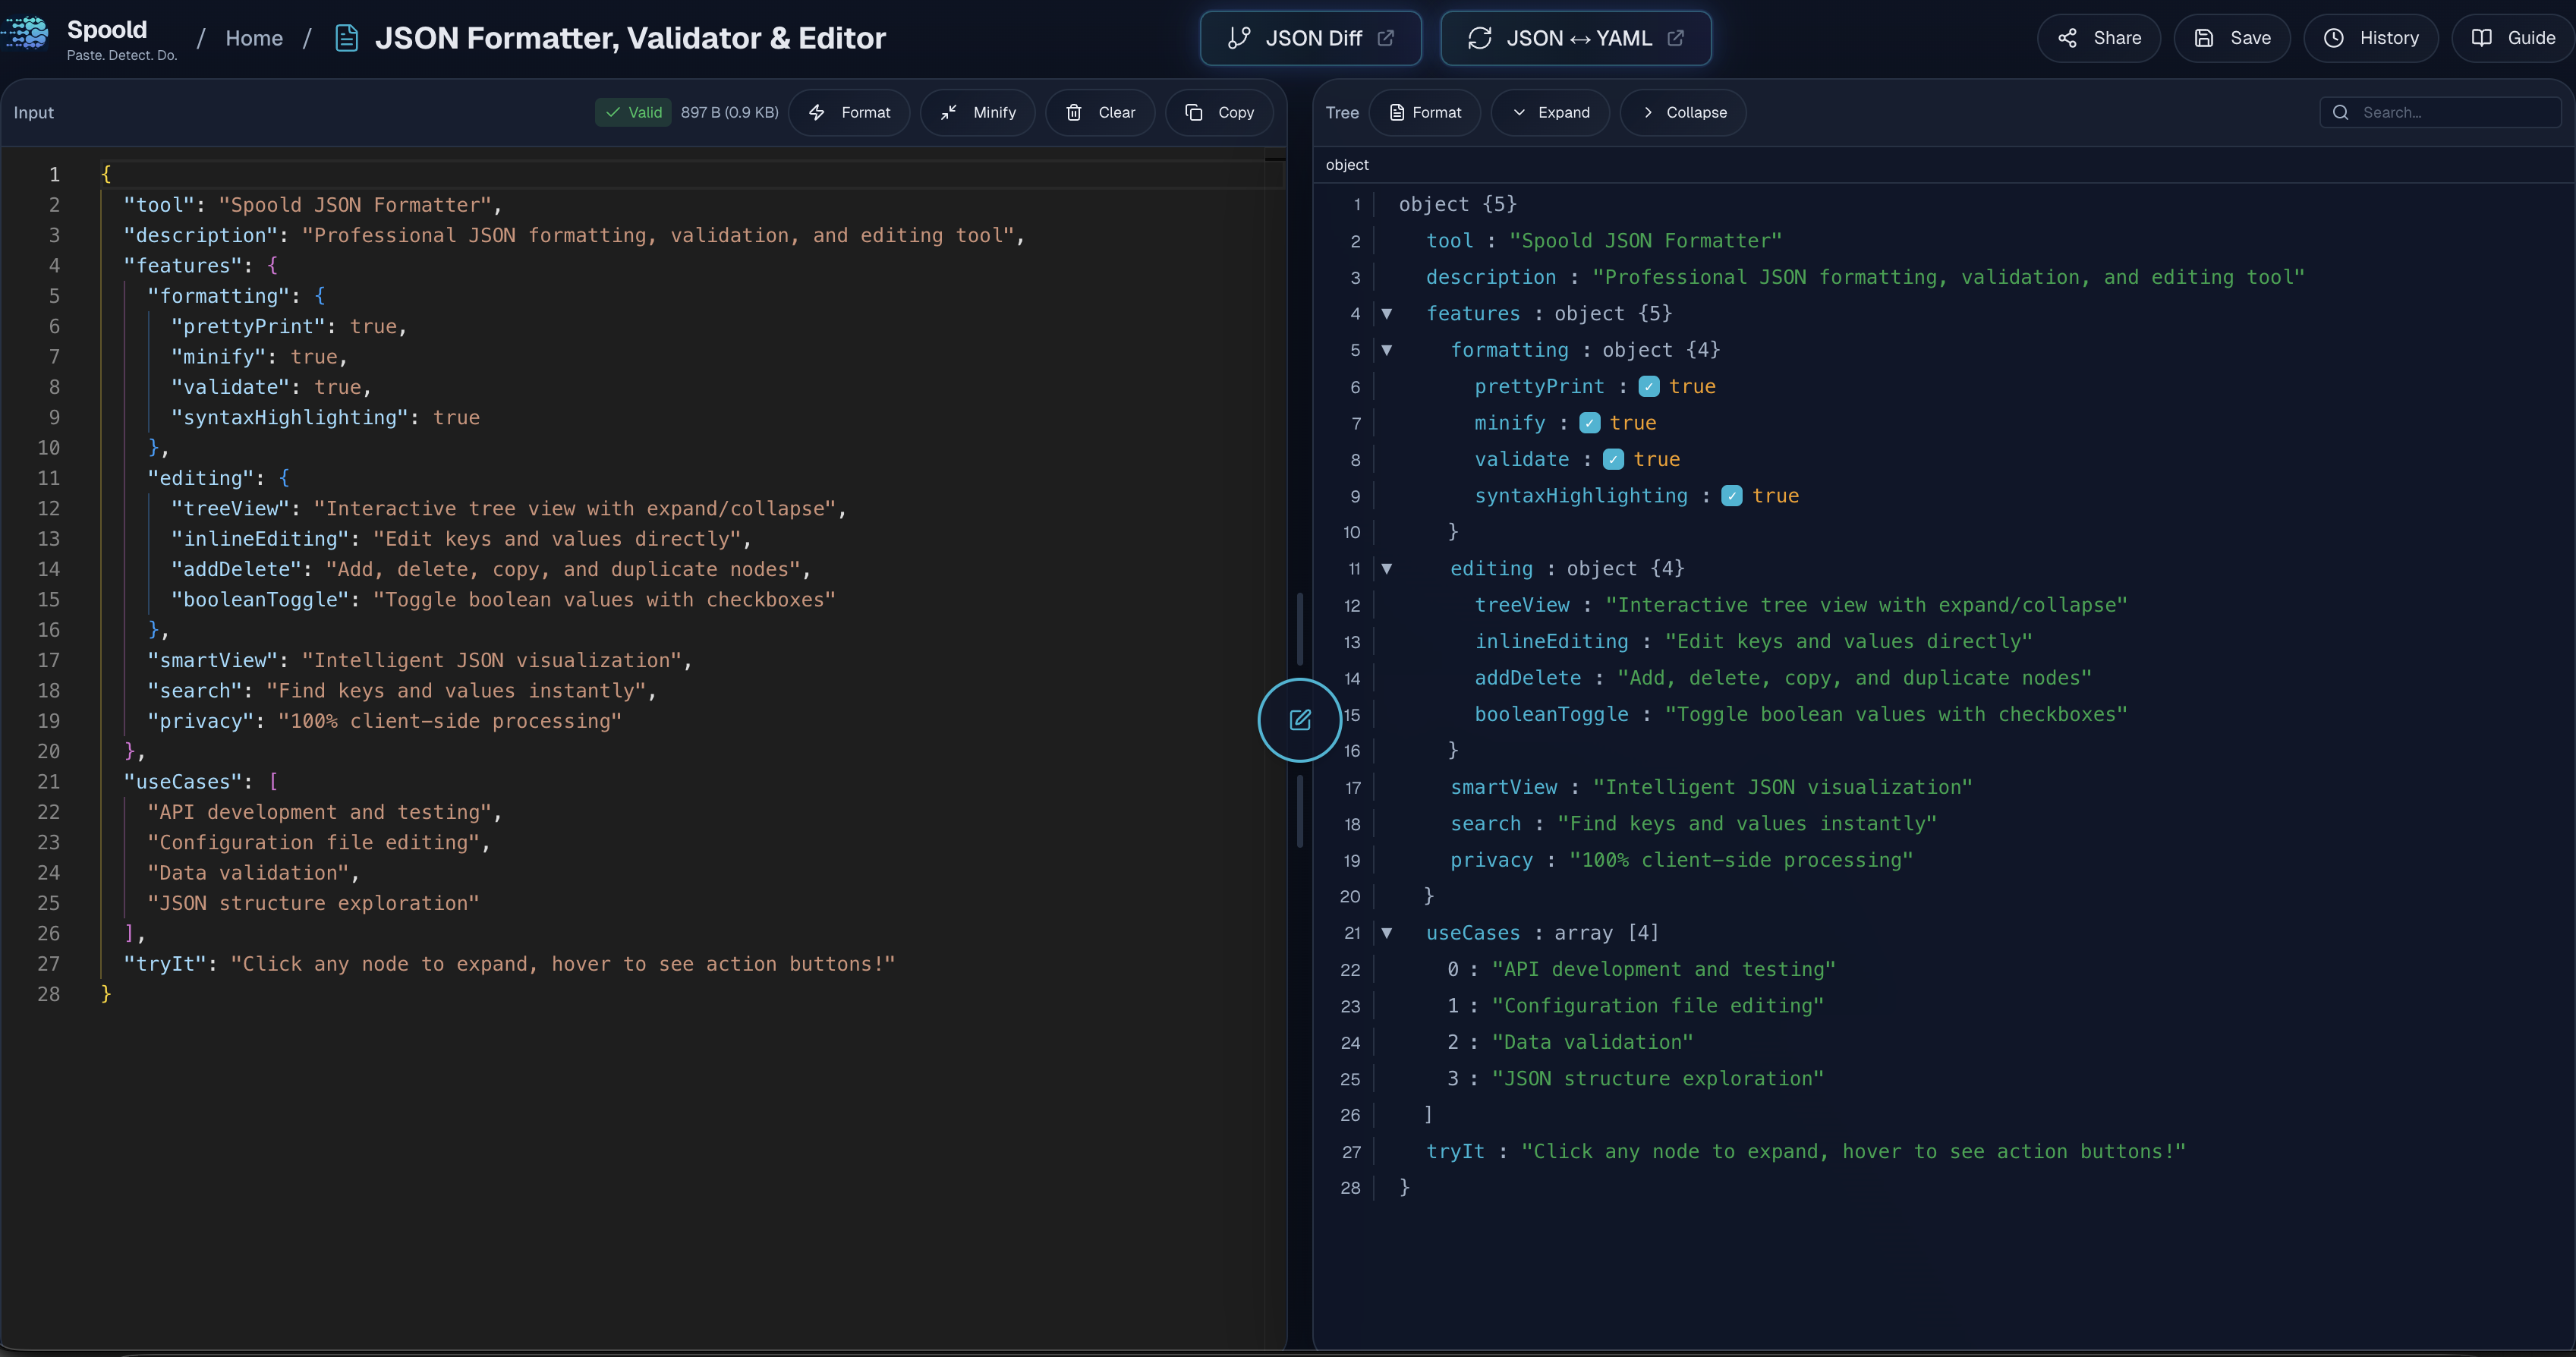Uncheck the prettyPrint true checkbox

click(1649, 387)
